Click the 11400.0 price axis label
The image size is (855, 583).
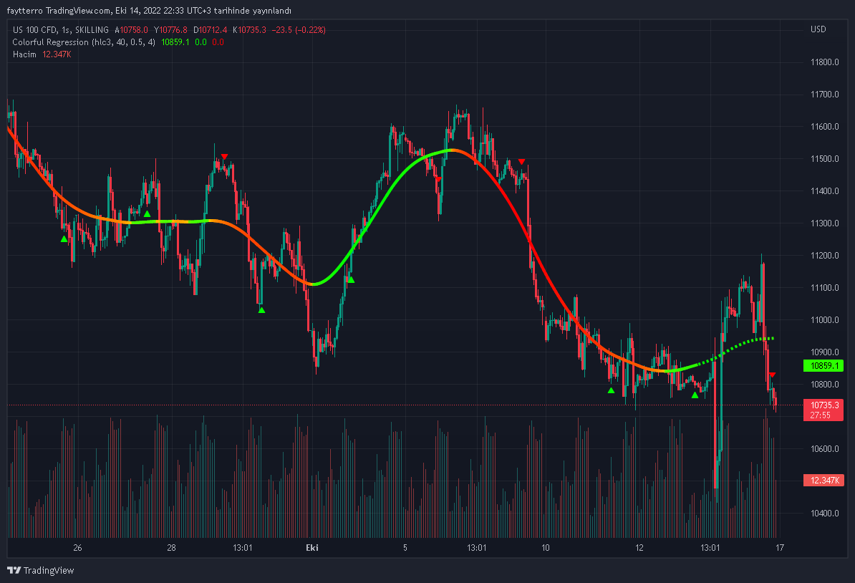pyautogui.click(x=824, y=191)
